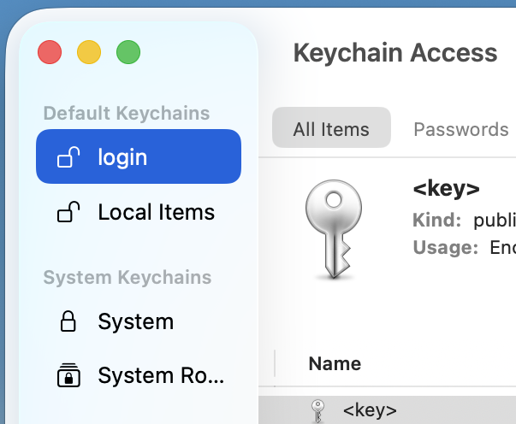Zoom the window with green button
The height and width of the screenshot is (424, 516).
pyautogui.click(x=128, y=53)
